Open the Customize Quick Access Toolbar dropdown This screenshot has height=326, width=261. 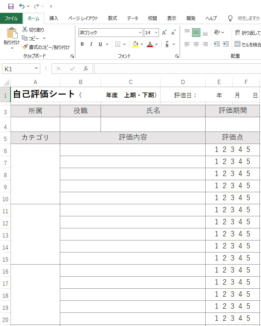[51, 6]
